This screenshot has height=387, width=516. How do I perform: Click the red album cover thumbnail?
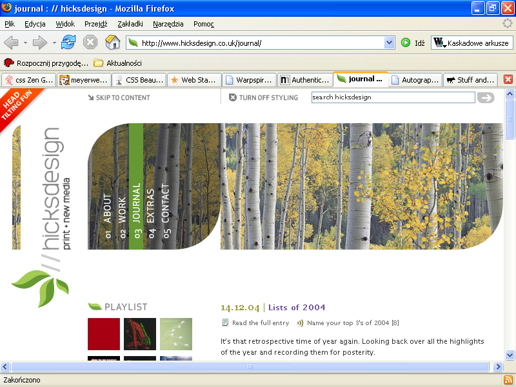(x=104, y=334)
